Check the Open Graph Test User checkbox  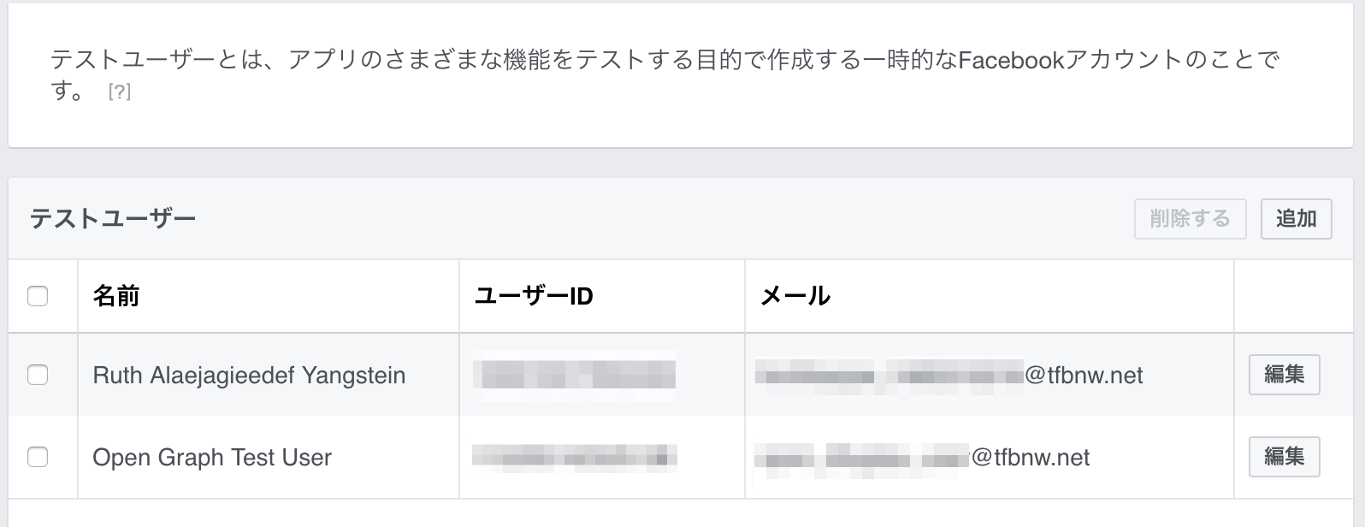tap(38, 457)
